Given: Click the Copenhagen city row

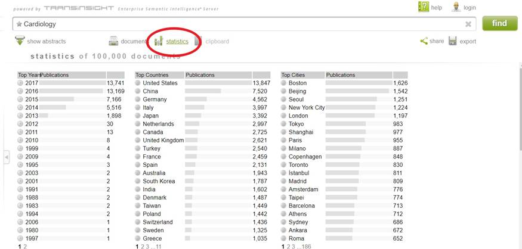Looking at the screenshot, I should (344, 157).
